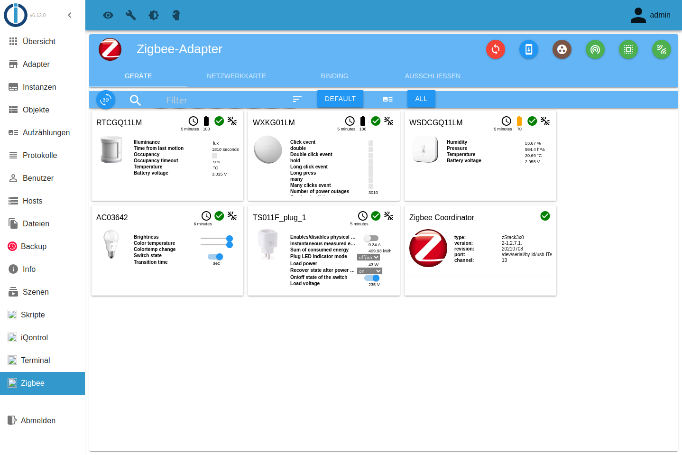The width and height of the screenshot is (682, 455).
Task: Toggle the WXKG01LM Click event checkbox
Action: (x=371, y=143)
